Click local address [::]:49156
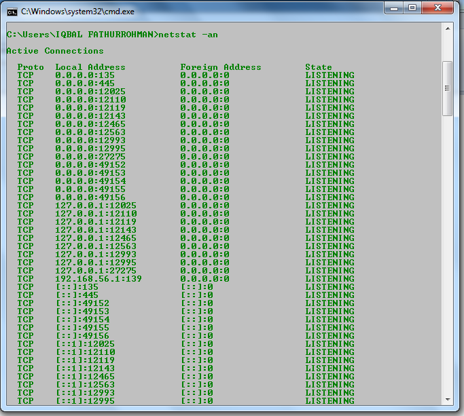This screenshot has height=416, width=464. [83, 336]
